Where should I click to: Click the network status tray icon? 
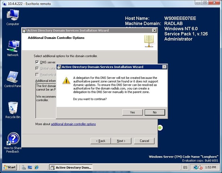point(195,168)
